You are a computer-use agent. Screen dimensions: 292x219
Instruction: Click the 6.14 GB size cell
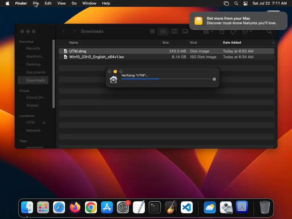[179, 57]
